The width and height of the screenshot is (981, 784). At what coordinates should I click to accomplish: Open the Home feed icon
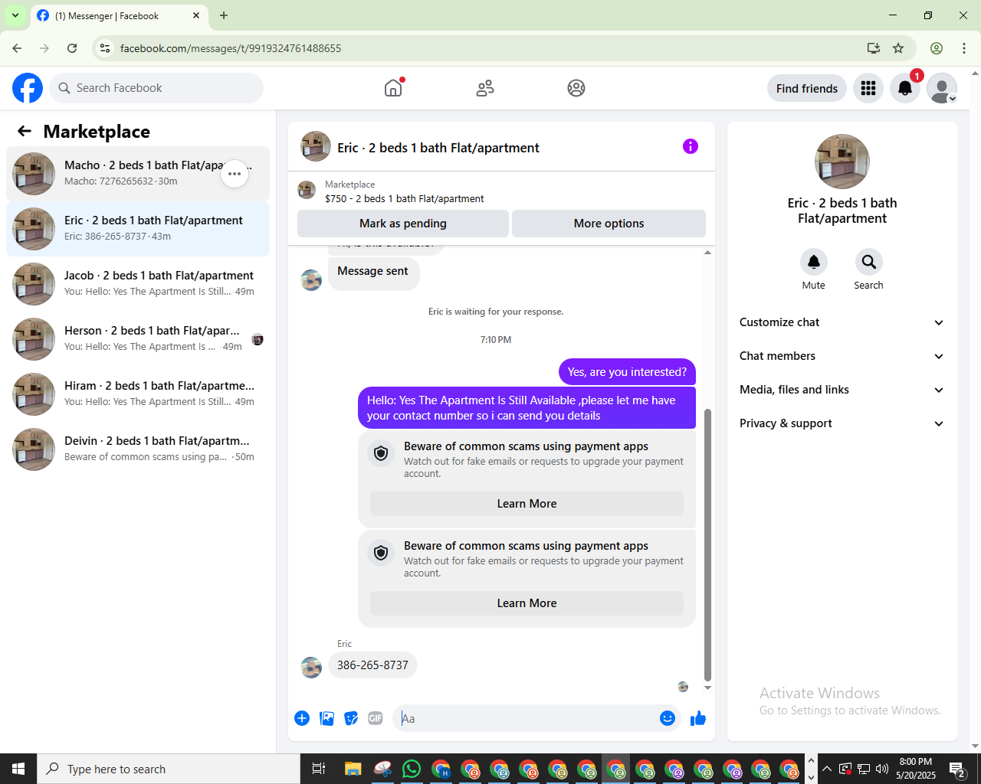pos(393,88)
